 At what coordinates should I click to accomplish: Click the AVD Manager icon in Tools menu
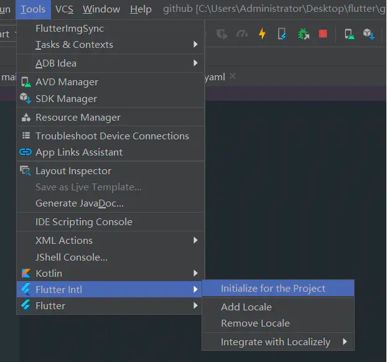(x=26, y=82)
